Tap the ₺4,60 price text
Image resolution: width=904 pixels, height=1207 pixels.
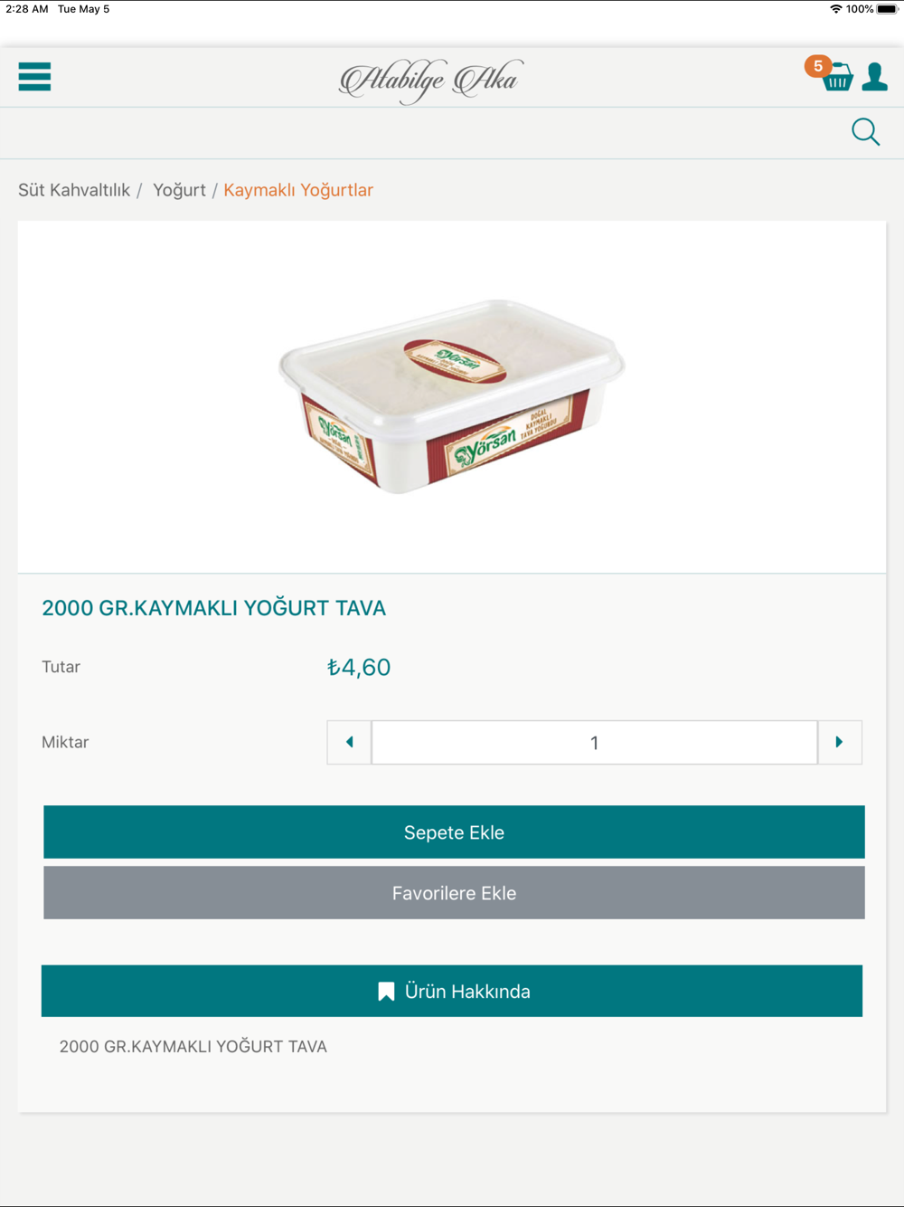tap(359, 668)
